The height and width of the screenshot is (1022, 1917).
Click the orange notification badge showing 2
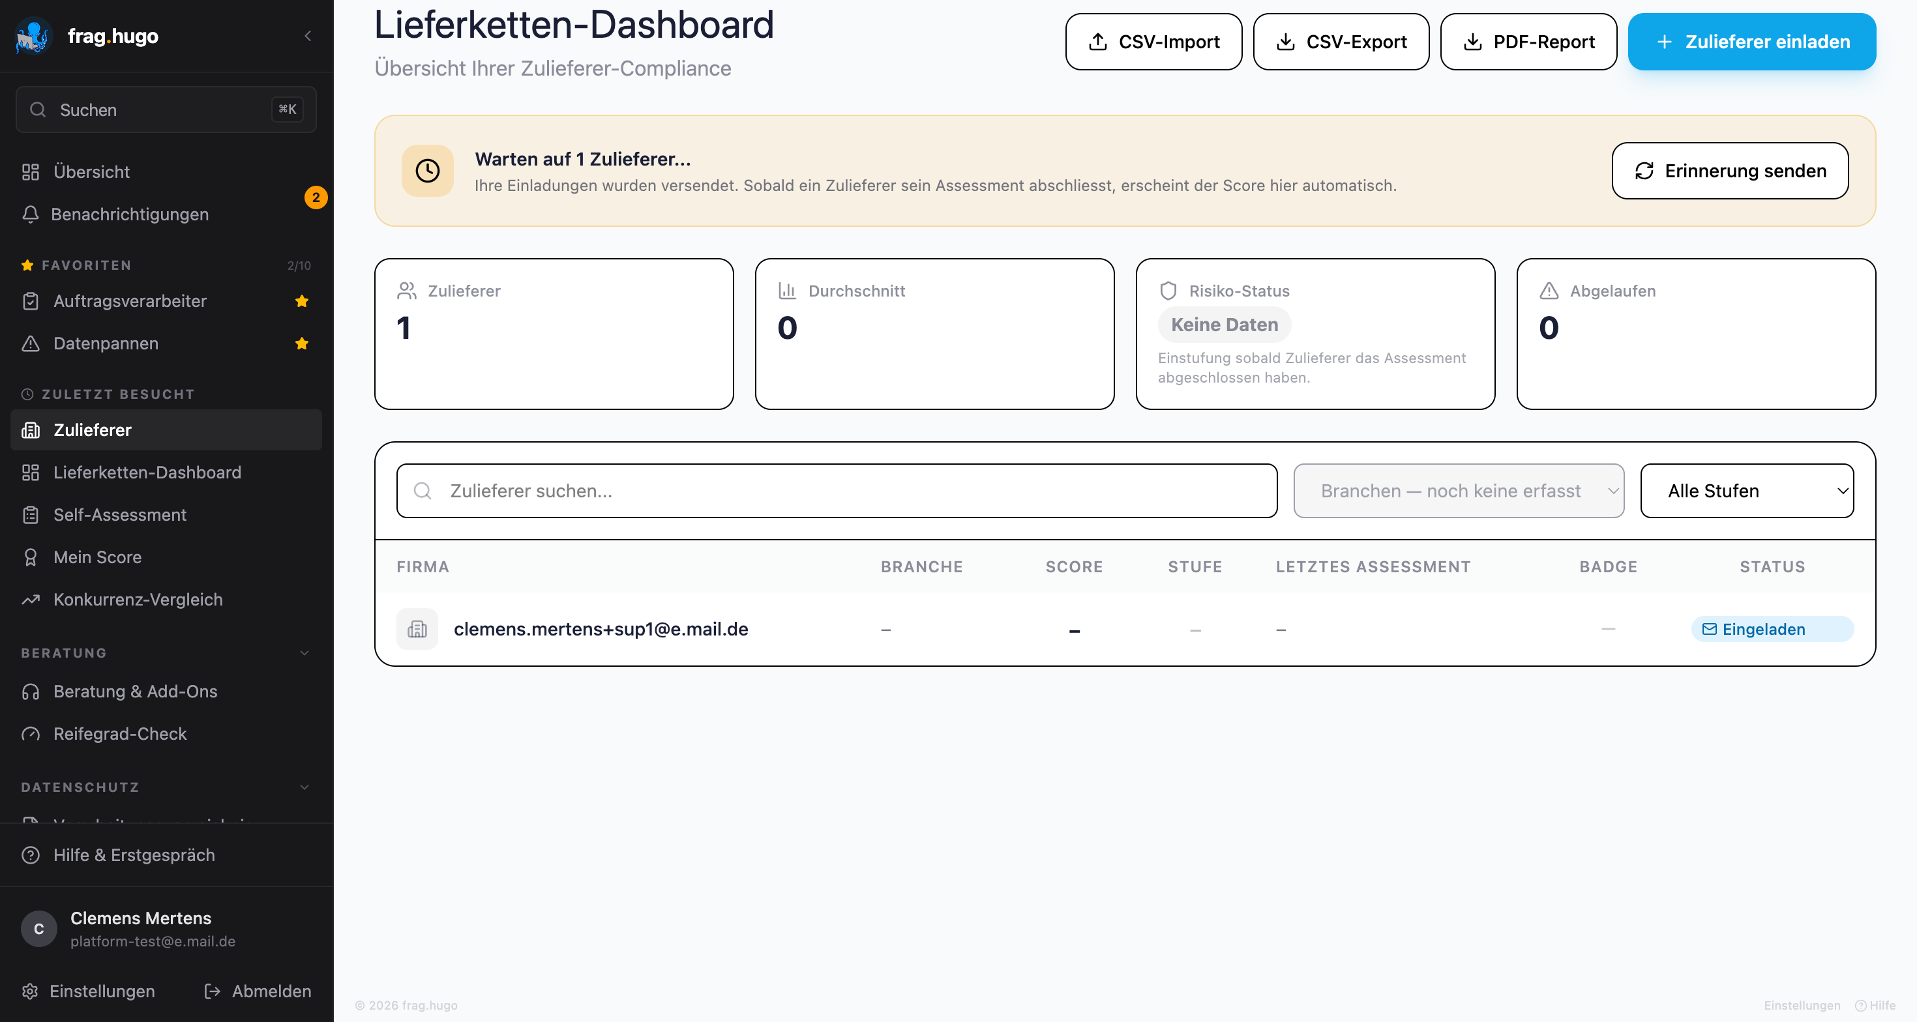[x=316, y=197]
